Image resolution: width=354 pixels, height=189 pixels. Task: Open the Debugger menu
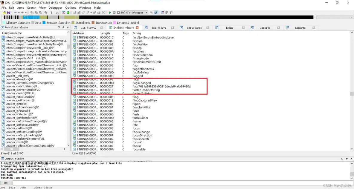point(55,7)
